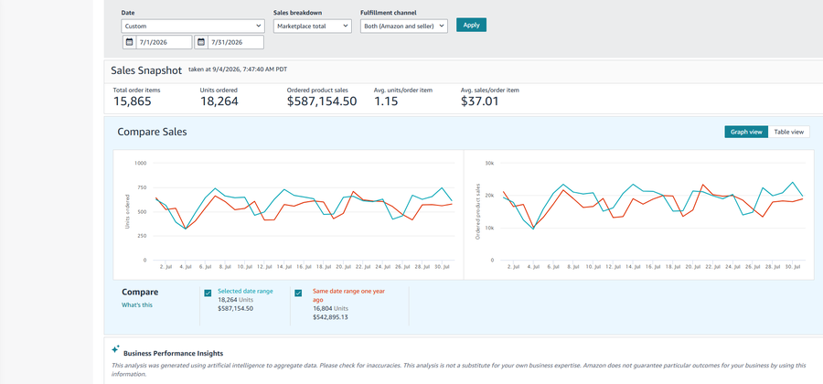
Task: Click the calendar icon beside start date 7/1/2026
Action: point(129,42)
